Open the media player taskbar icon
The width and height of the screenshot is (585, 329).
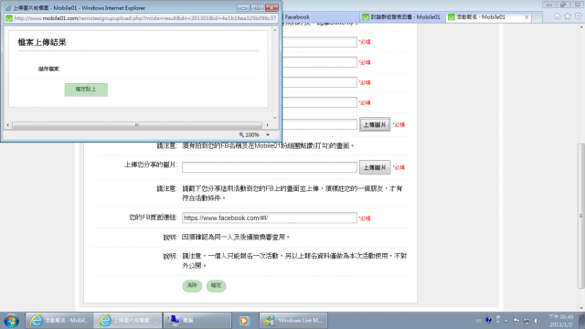coord(244,321)
